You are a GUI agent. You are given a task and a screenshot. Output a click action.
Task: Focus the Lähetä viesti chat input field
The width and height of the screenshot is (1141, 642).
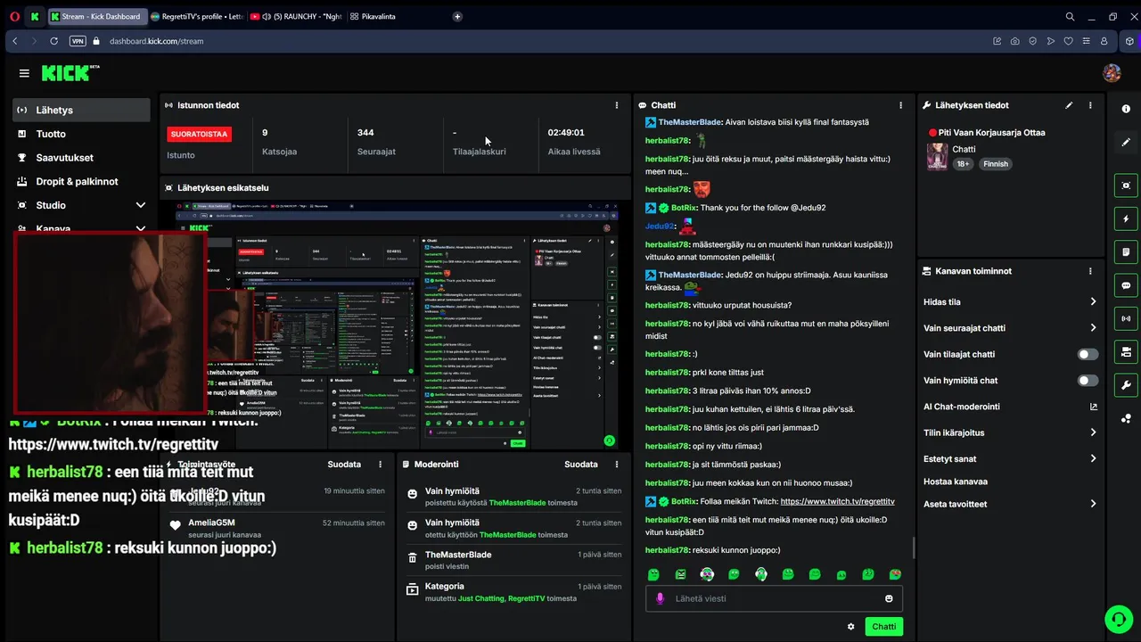pos(774,598)
